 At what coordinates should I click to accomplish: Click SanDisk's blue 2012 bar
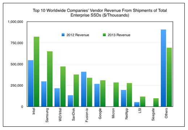[x=70, y=101]
